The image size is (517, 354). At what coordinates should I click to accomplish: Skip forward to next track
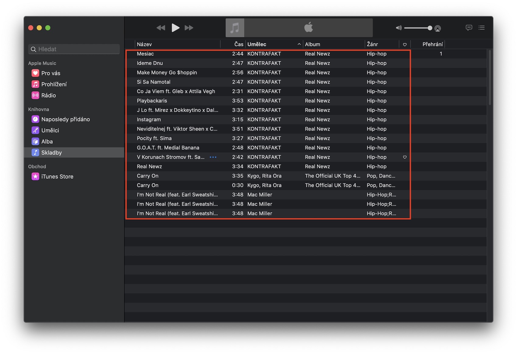(189, 28)
